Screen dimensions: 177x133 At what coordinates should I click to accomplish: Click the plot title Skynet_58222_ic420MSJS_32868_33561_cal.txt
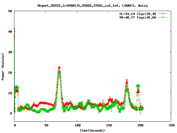pyautogui.click(x=78, y=6)
